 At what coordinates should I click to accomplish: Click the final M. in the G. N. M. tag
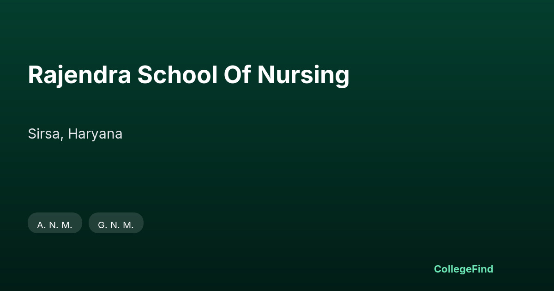[x=128, y=225]
